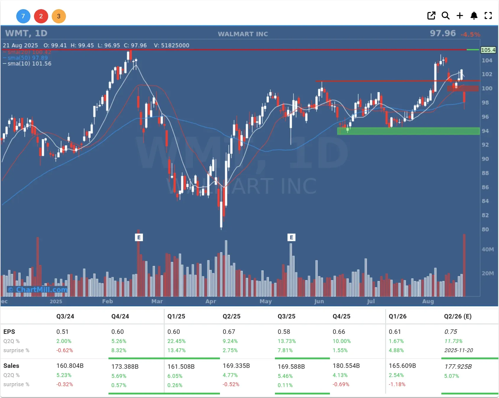The height and width of the screenshot is (398, 499).
Task: Open the bell alert icon
Action: click(x=474, y=16)
